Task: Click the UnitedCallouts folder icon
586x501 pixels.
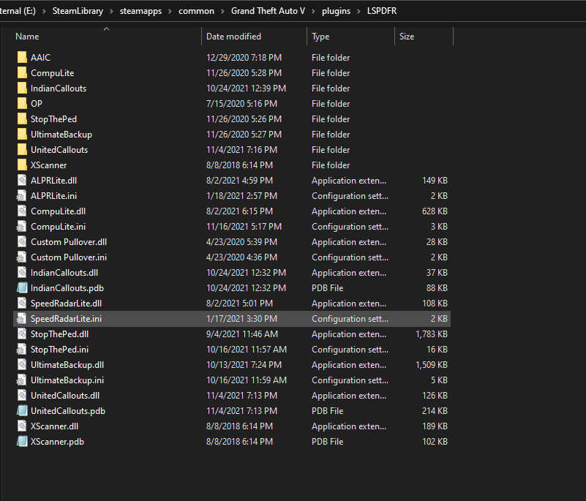Action: coord(22,149)
